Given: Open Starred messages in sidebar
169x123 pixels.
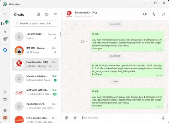Looking at the screenshot, I should tap(5, 92).
